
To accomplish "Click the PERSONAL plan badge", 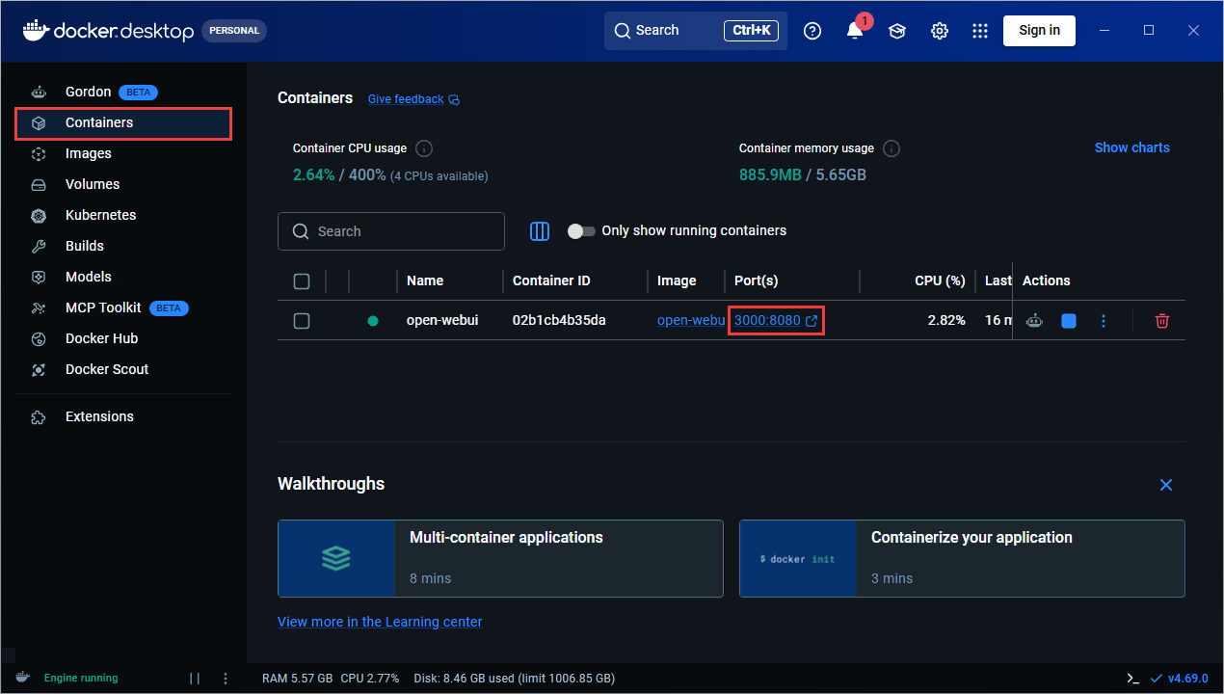I will coord(234,30).
